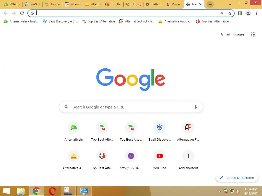Switch to the Downloads tab

(174, 4)
